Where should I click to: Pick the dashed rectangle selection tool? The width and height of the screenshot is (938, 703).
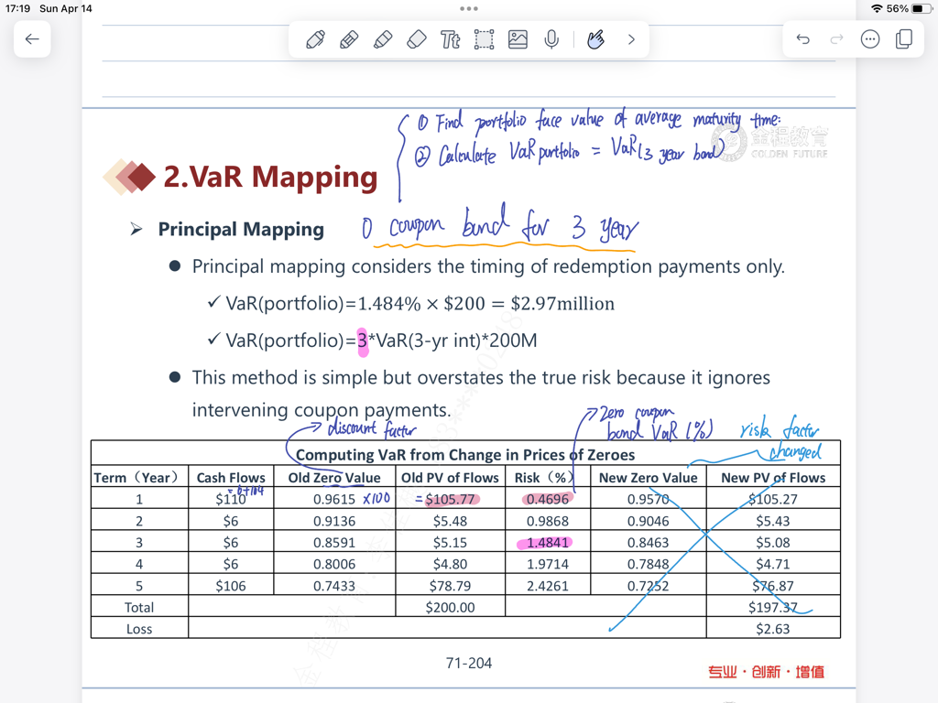[484, 39]
